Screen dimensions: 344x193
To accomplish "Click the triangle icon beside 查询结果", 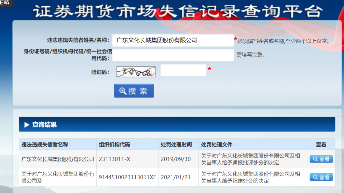I will point(27,125).
